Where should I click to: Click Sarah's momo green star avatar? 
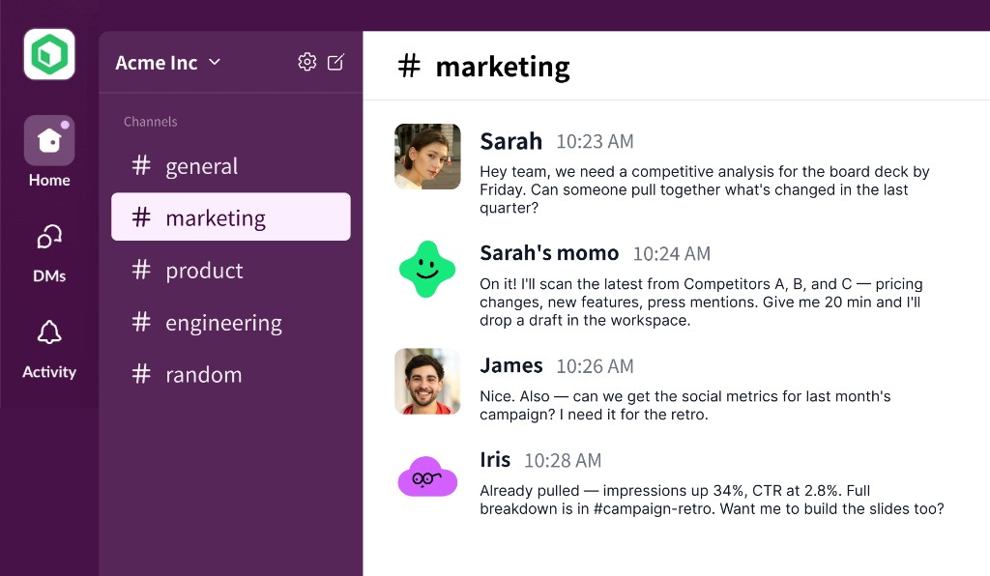click(x=427, y=269)
